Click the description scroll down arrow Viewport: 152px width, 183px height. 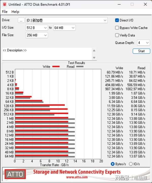pyautogui.click(x=94, y=58)
